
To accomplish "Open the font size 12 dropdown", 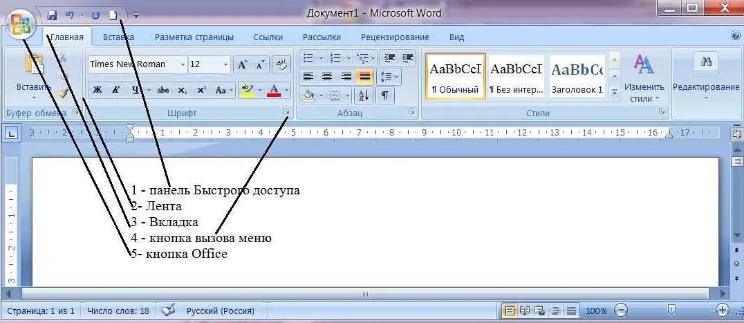I will coord(226,64).
